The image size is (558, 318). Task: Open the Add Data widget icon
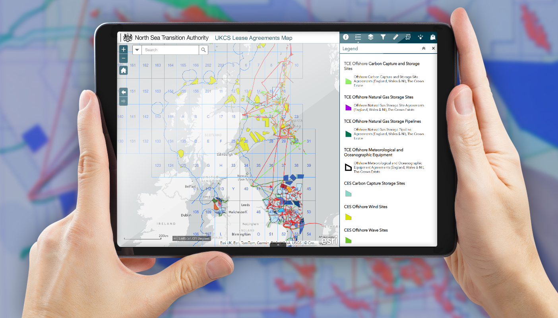[433, 37]
